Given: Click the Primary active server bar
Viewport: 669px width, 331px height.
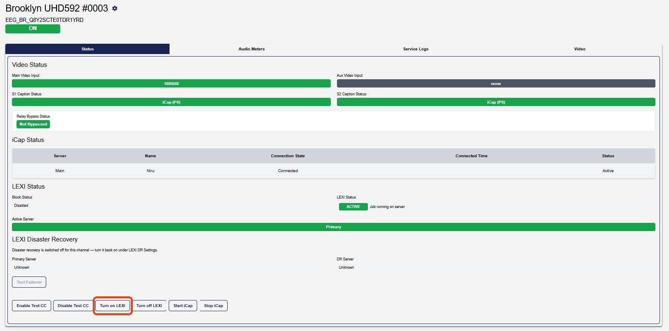Looking at the screenshot, I should click(334, 227).
